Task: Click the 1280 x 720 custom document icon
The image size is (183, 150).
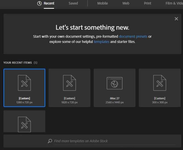Action: (x=24, y=83)
